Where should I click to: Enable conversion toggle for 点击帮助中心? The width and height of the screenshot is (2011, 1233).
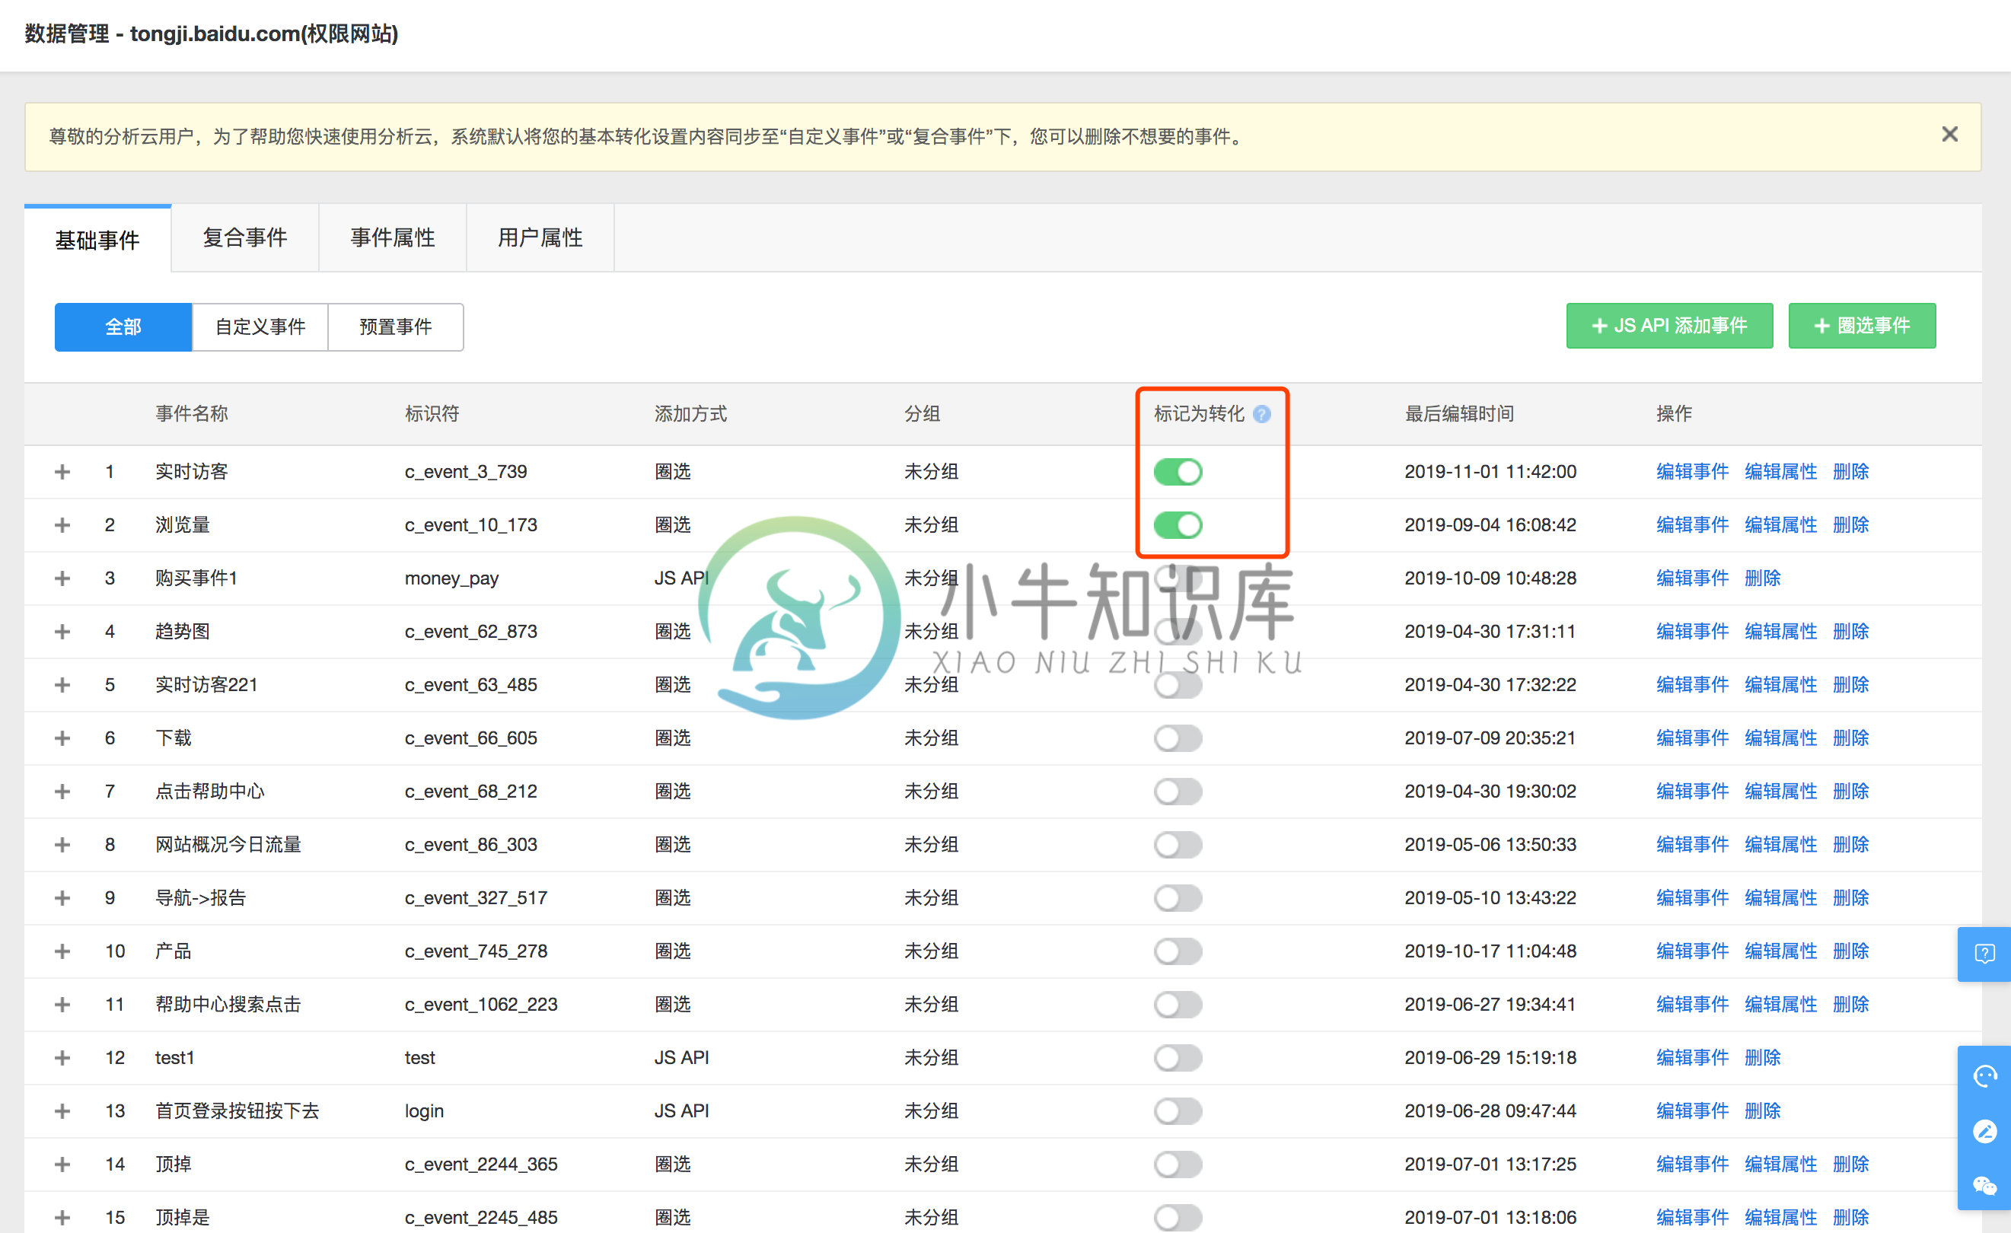coord(1178,792)
